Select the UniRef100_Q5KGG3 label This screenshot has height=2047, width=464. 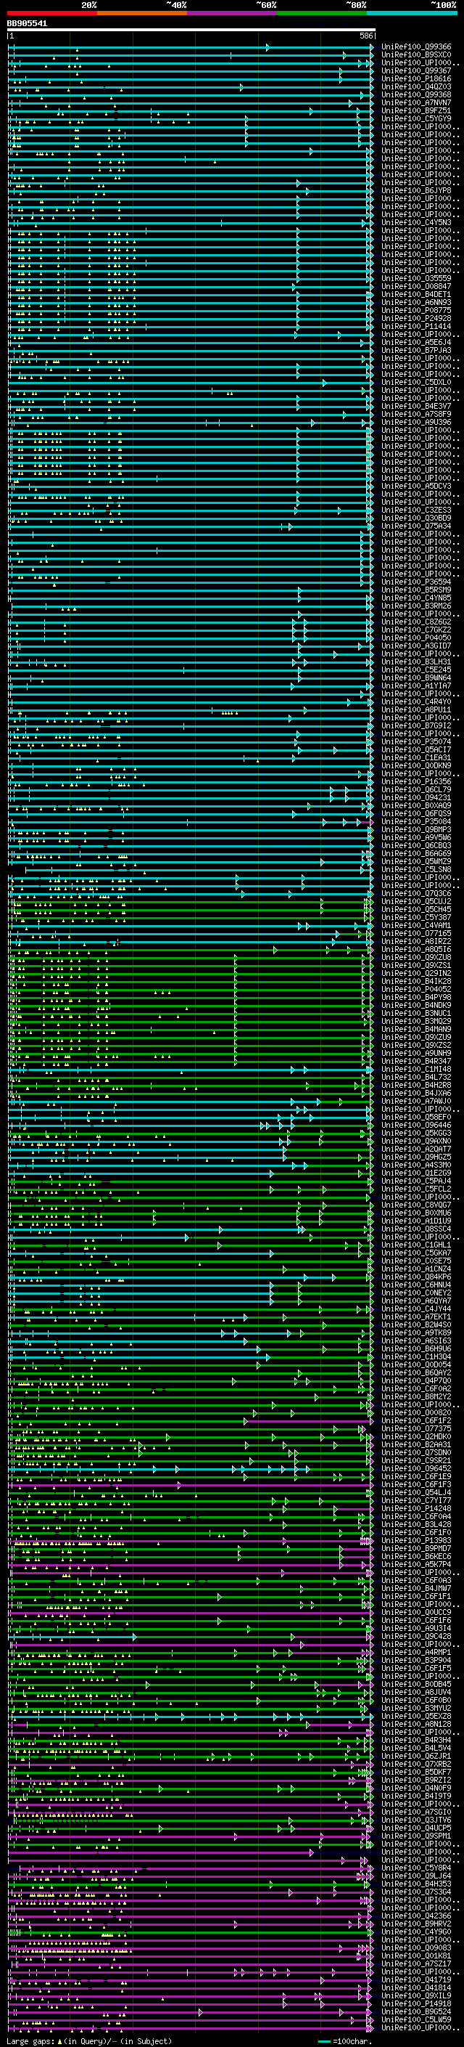point(416,1132)
